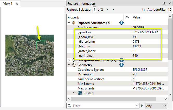Click the selected feature number box

point(95,10)
